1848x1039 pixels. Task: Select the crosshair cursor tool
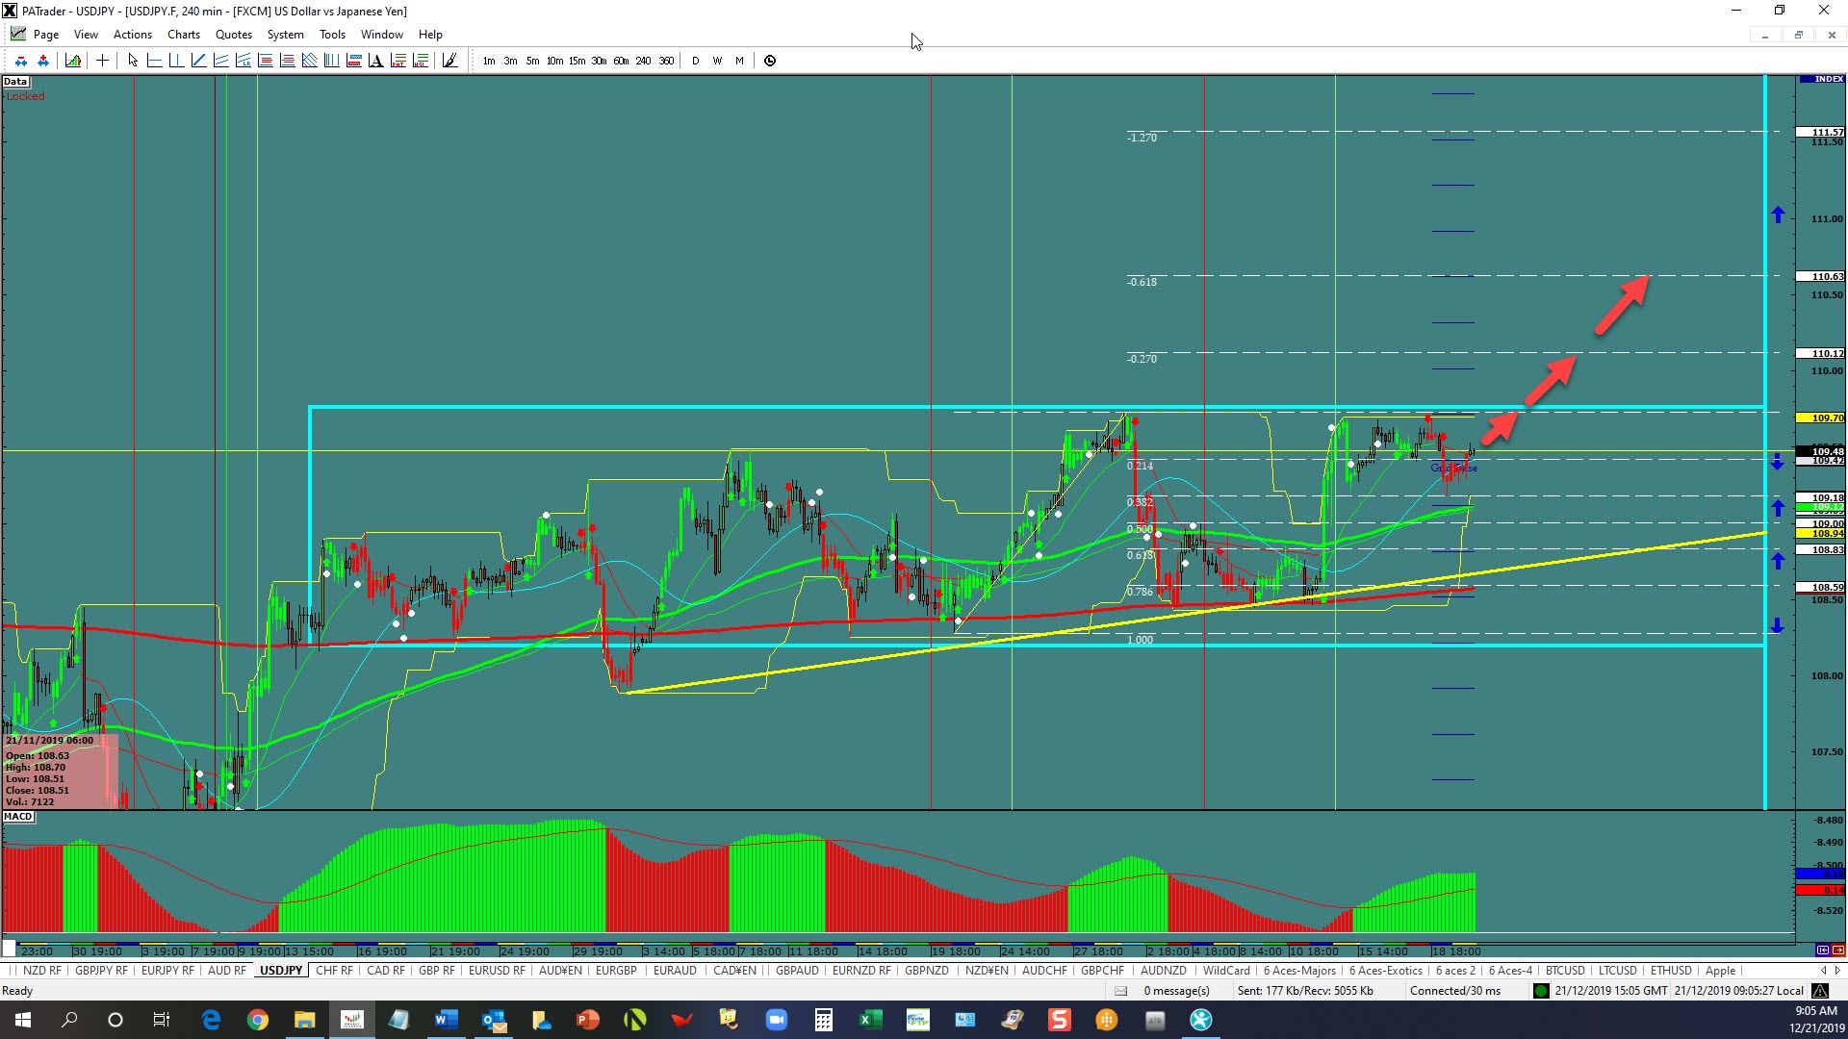102,61
